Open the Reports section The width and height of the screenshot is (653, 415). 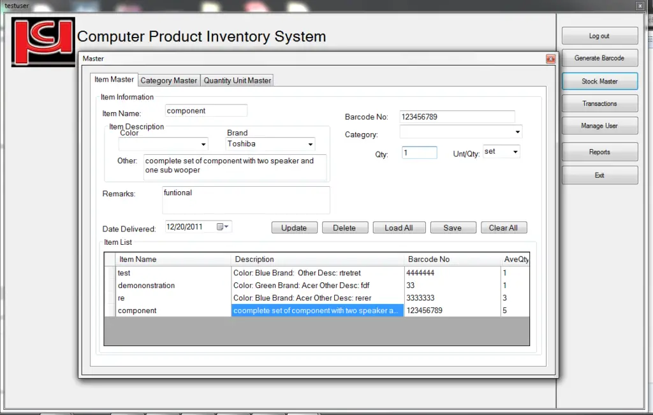coord(599,152)
